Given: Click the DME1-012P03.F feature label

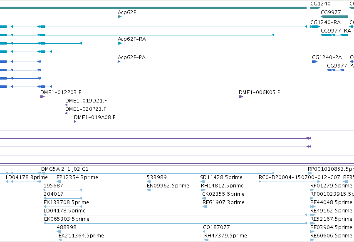Looking at the screenshot, I should point(60,92).
